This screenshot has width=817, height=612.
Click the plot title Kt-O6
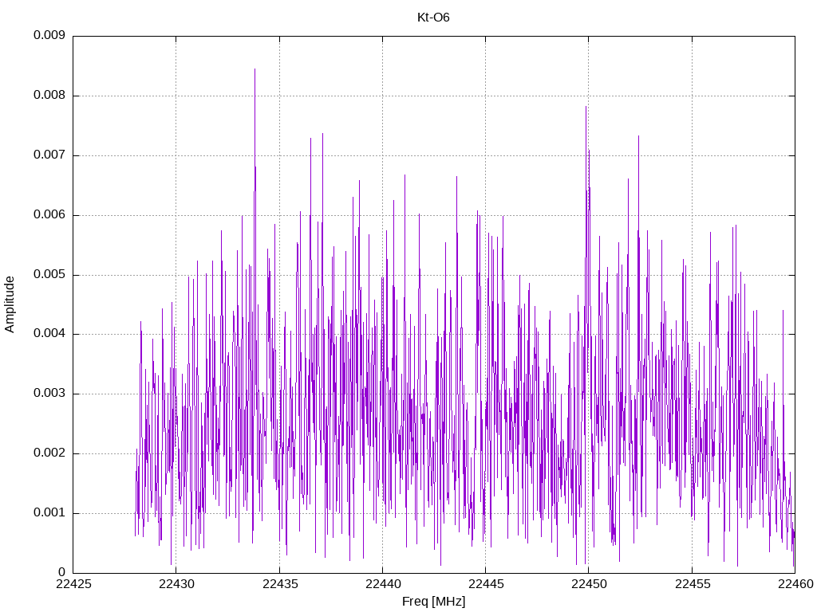pyautogui.click(x=433, y=18)
